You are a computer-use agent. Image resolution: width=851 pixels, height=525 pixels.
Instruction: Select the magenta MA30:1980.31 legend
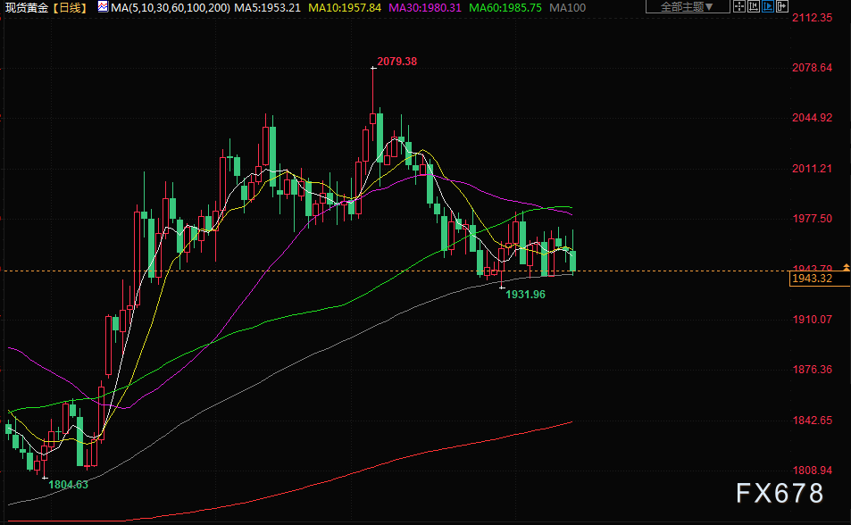[424, 7]
